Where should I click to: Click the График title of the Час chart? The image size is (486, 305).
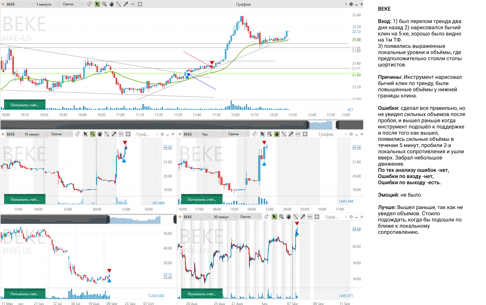pos(326,134)
